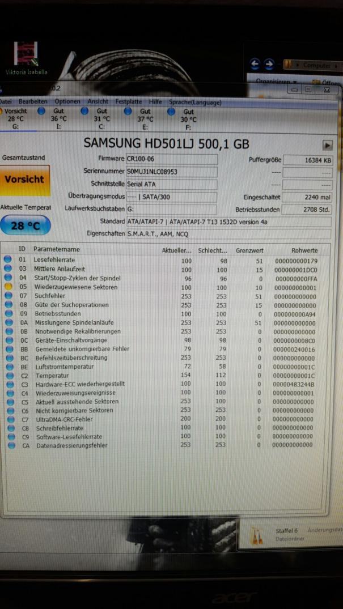Select drive E: at 37 °C
Screen dimensions: 343x609
(139, 119)
